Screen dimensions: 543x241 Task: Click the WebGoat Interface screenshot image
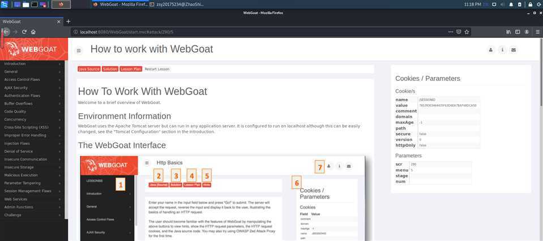click(x=223, y=198)
